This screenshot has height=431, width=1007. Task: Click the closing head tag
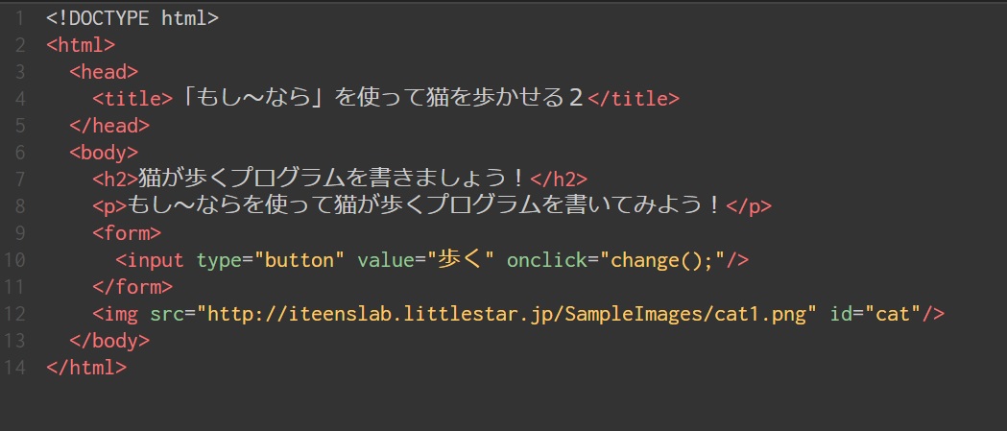[x=109, y=125]
